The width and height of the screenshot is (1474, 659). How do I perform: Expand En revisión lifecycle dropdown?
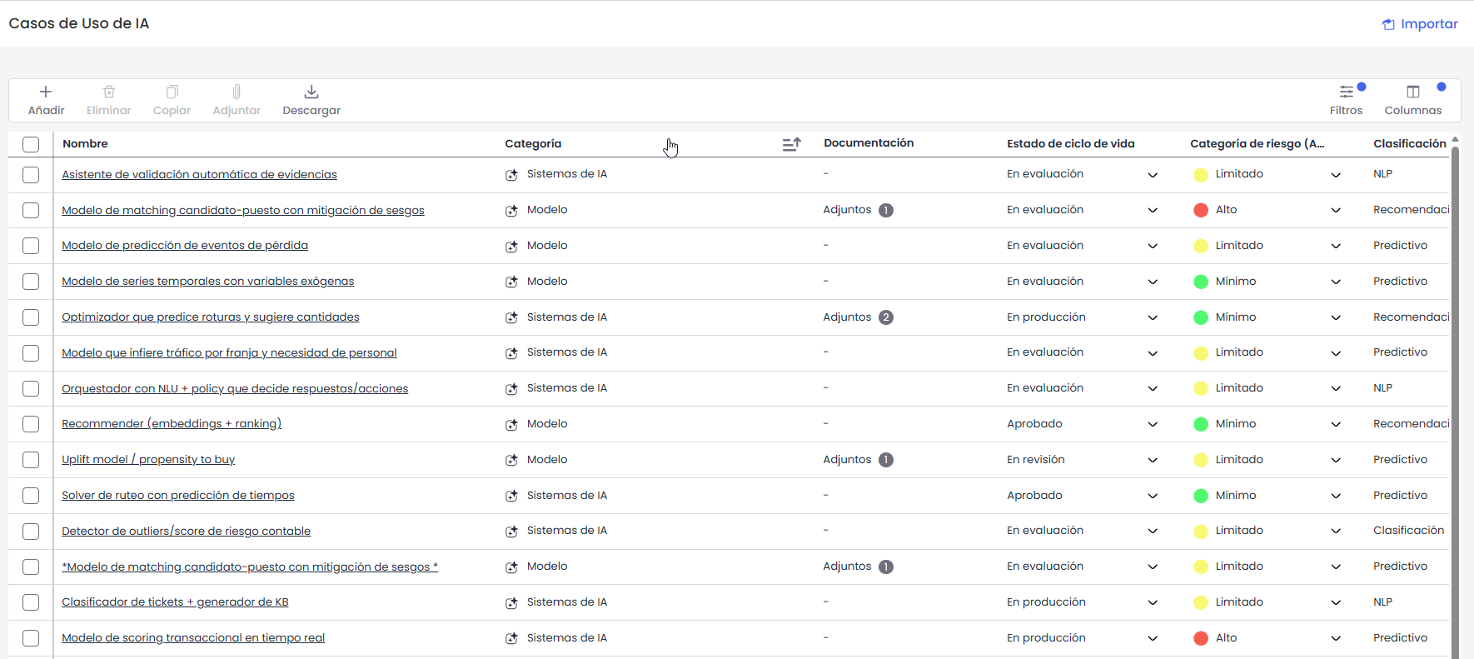[x=1153, y=460]
